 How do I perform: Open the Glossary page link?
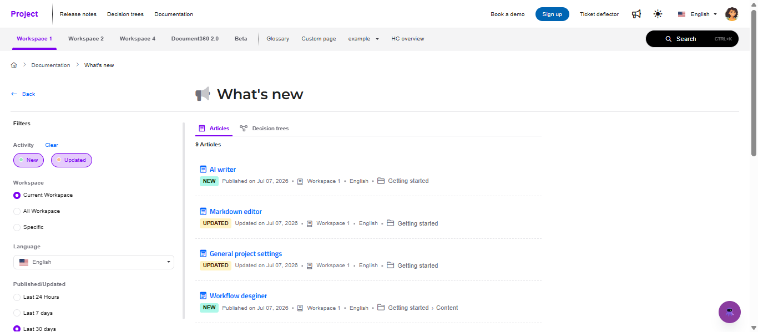pyautogui.click(x=277, y=39)
